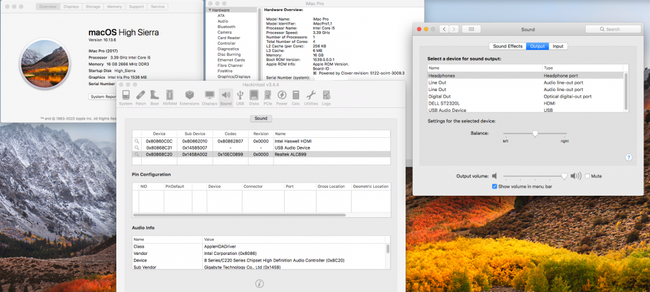Open the Support tab in About This Mac

[x=136, y=7]
